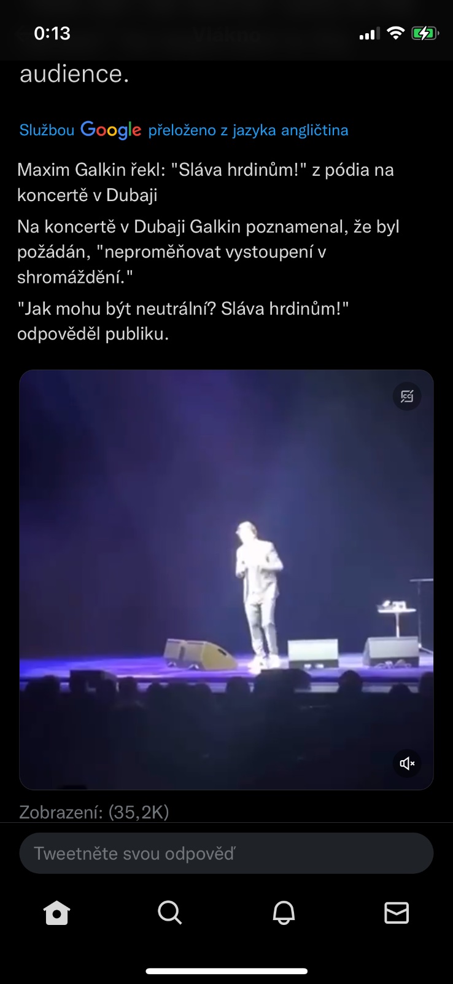
Task: Tap the "Jak mohu být neutrální?" paragraph
Action: coord(183,320)
